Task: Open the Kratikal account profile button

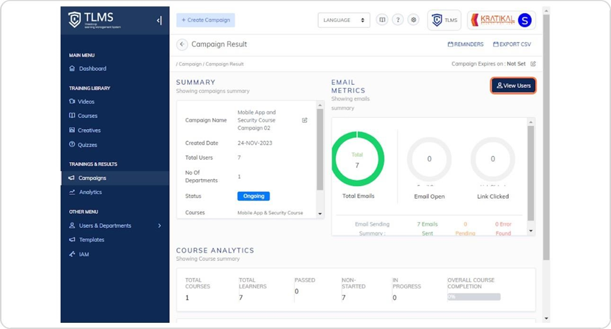Action: coord(502,20)
